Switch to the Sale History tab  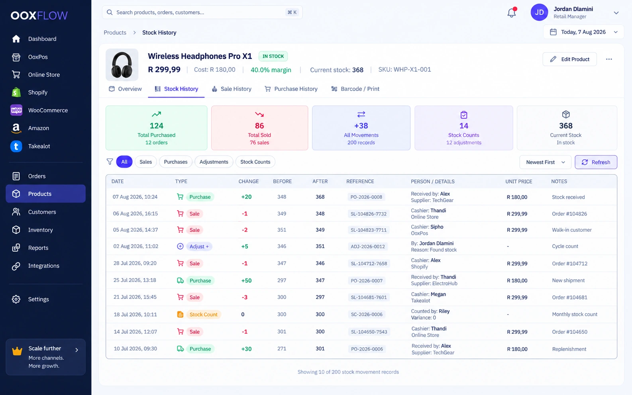(232, 89)
